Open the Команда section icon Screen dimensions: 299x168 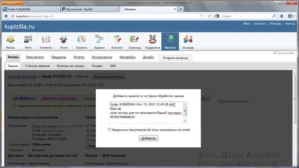point(188,42)
